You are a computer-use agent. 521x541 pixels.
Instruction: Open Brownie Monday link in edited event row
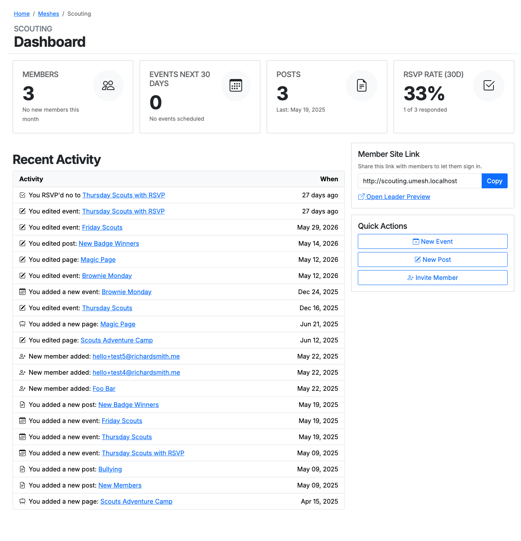(107, 276)
